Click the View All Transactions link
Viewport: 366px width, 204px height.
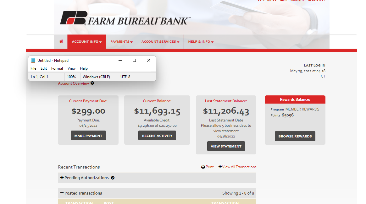click(237, 167)
